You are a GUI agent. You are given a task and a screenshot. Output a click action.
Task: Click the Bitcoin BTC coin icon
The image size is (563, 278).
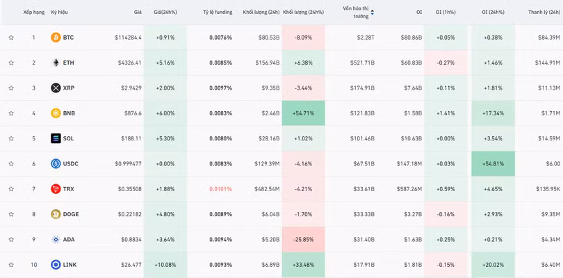[x=56, y=38]
